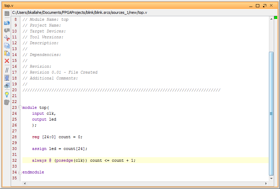Collapse the module top code fold

[x=20, y=107]
